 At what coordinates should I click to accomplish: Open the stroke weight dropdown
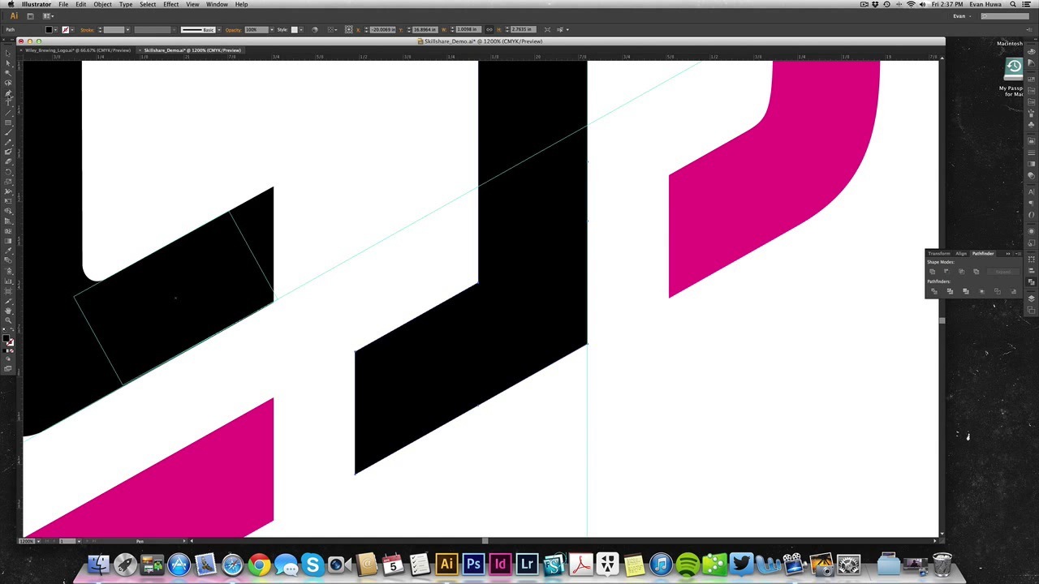127,30
